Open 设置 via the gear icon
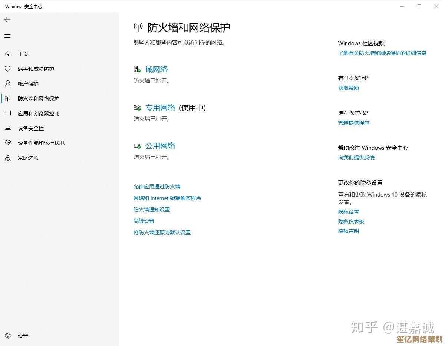The width and height of the screenshot is (445, 346). click(x=8, y=336)
